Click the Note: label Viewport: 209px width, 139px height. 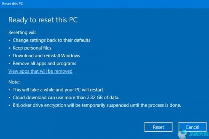pos(14,82)
